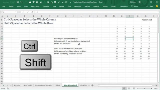Toggle the AutoSave switch
The image size is (160, 90).
click(x=12, y=2)
